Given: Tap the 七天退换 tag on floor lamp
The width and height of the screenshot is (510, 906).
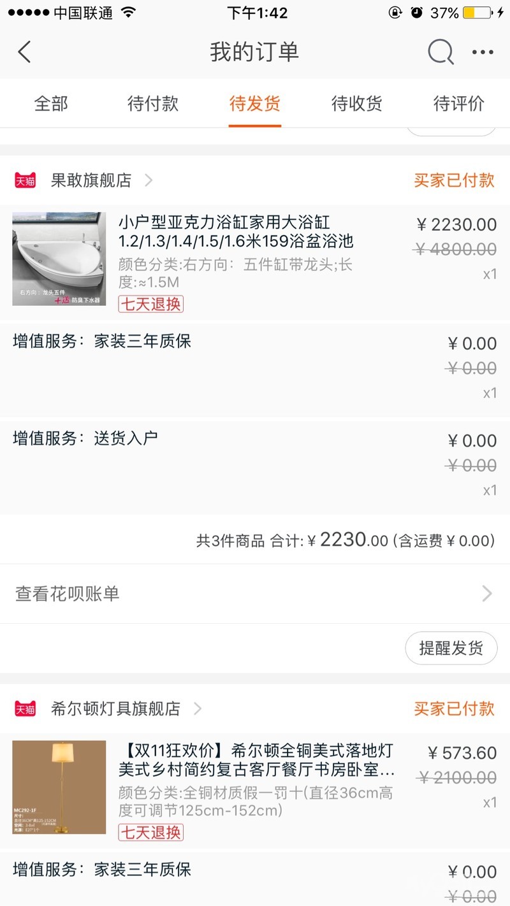Looking at the screenshot, I should (x=150, y=832).
